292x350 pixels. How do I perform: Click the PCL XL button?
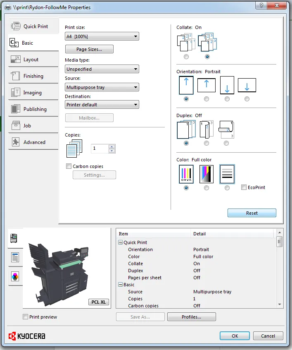click(99, 302)
